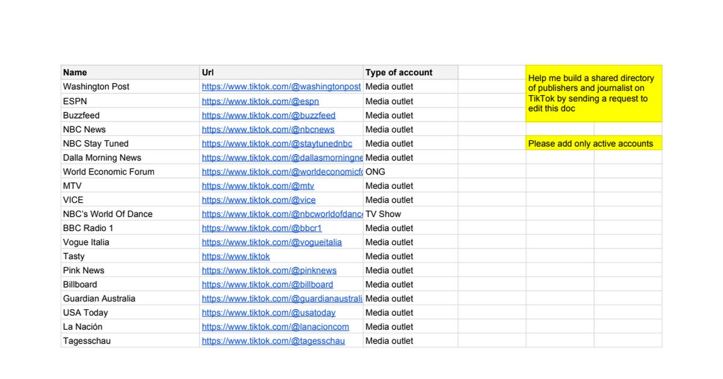Select Media outlet cell in Tagesschau row
723x379 pixels.
pyautogui.click(x=410, y=340)
